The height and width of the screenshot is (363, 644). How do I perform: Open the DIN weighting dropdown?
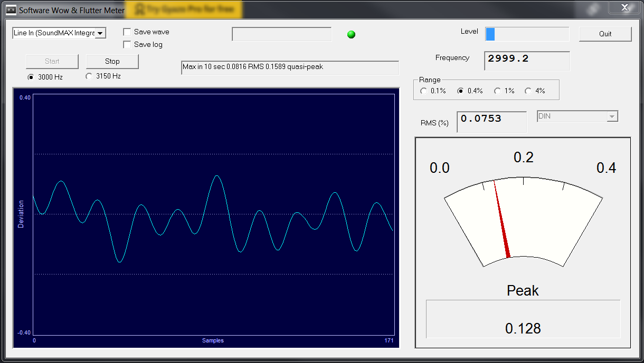612,116
